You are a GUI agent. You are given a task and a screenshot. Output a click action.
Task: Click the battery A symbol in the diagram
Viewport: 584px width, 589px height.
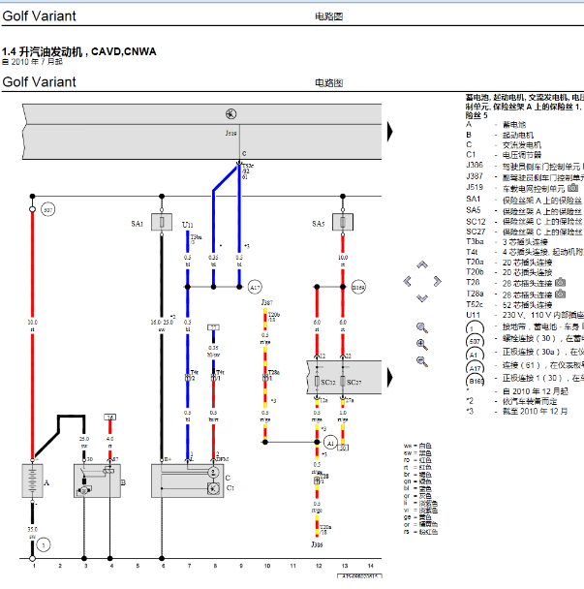click(32, 481)
